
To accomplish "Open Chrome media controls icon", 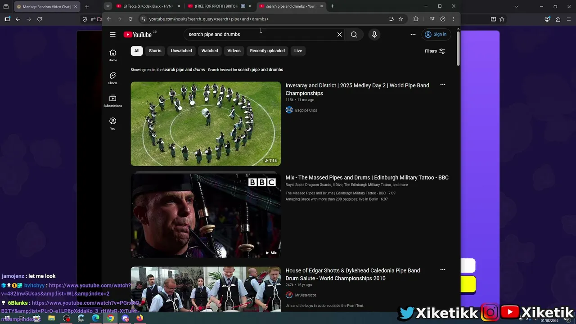I will (432, 19).
